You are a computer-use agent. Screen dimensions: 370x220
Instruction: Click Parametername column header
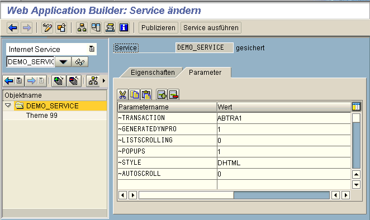pos(167,107)
